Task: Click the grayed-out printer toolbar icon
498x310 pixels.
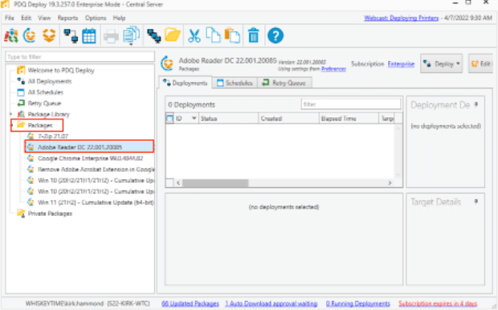Action: click(111, 36)
